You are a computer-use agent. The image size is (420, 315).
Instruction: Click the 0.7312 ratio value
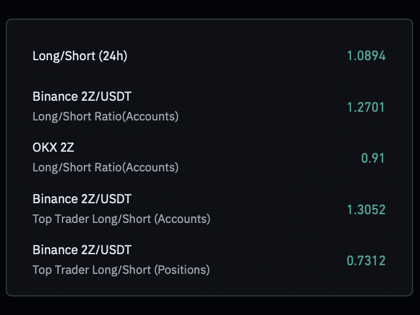point(366,261)
